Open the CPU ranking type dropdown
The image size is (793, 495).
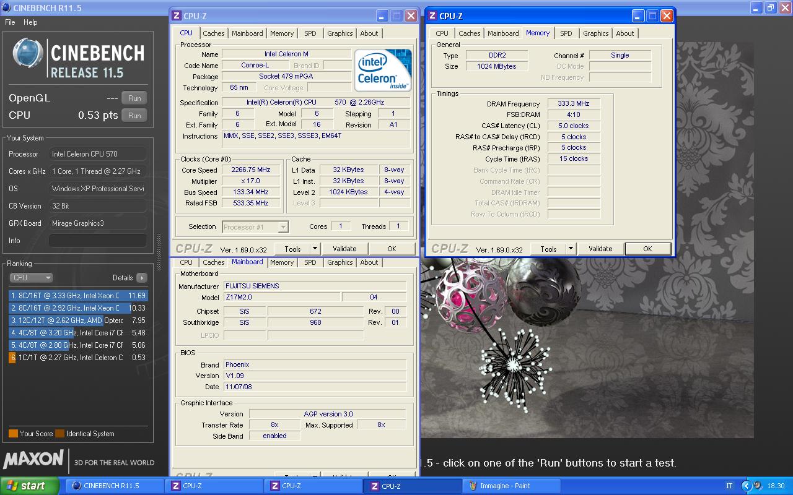(31, 278)
